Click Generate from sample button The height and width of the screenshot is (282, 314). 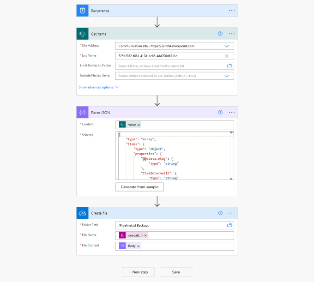tap(139, 187)
